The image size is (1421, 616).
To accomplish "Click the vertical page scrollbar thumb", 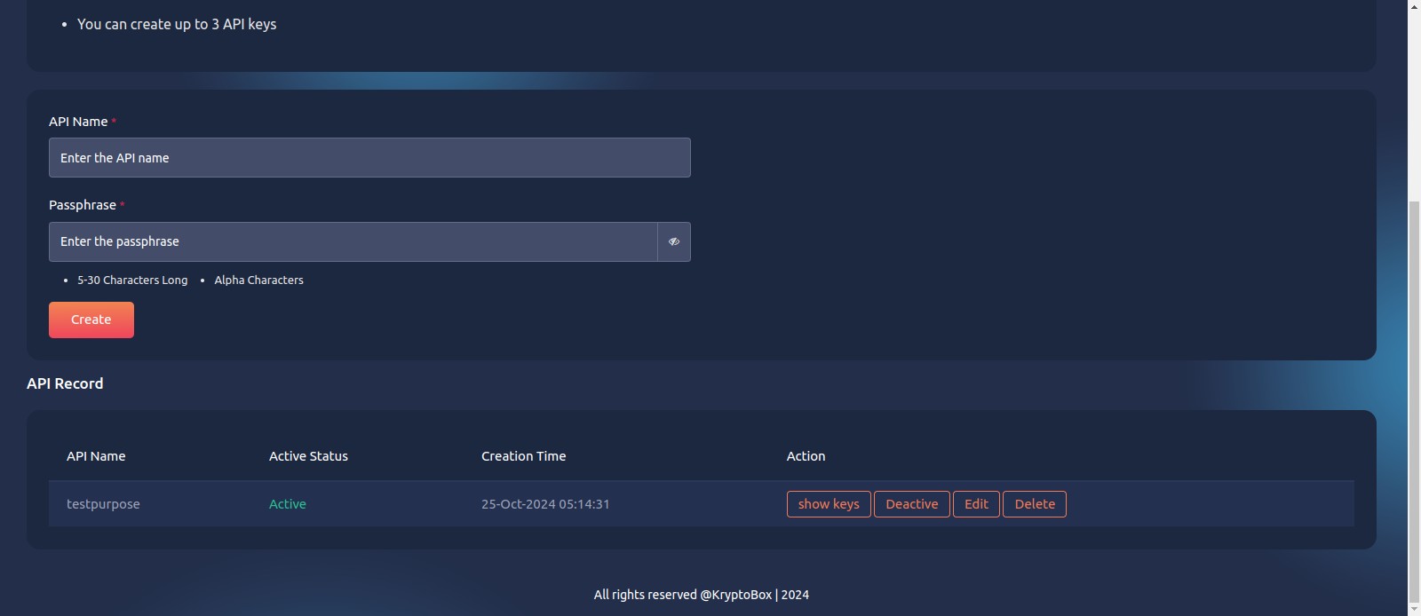I will tap(1414, 401).
